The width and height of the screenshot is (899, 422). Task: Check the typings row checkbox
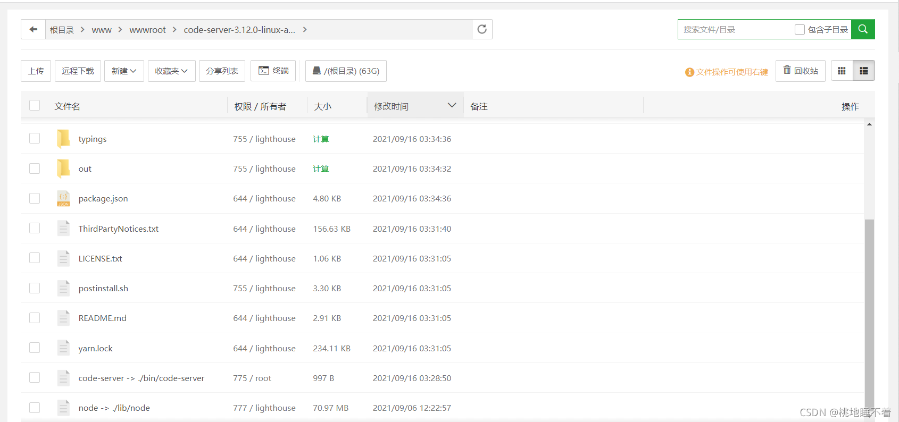point(35,138)
